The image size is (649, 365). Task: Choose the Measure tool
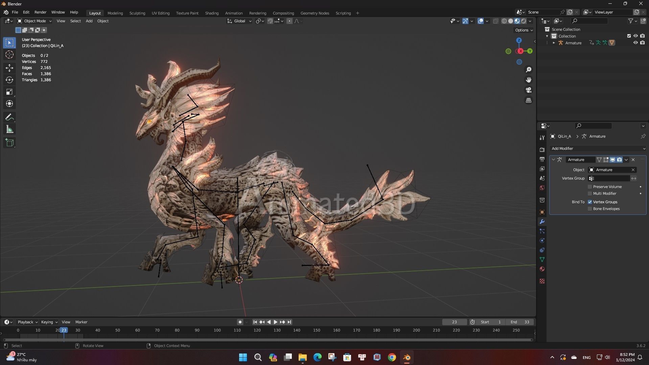pyautogui.click(x=9, y=129)
